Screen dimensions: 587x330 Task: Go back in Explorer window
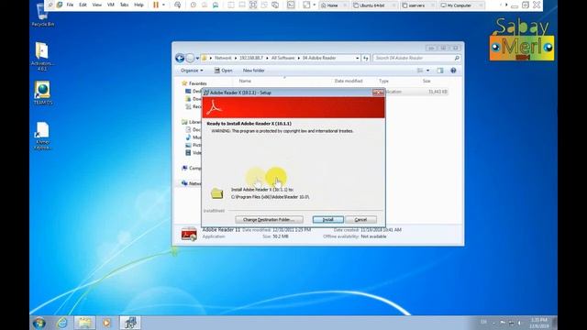[x=180, y=58]
